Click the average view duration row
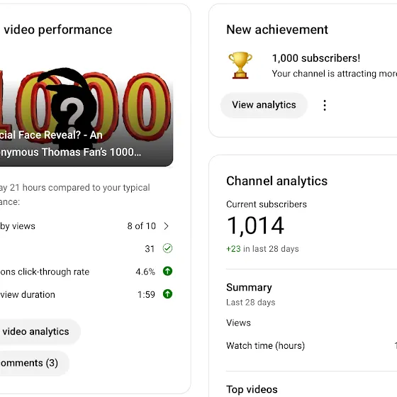This screenshot has width=397, height=397. coord(86,294)
